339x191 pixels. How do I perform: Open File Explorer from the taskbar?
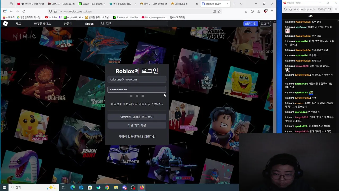(x=116, y=187)
